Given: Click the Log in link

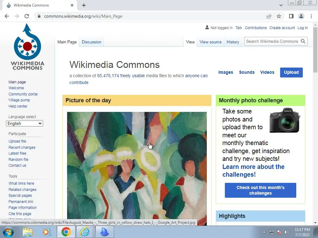Looking at the screenshot, I should click(302, 28).
